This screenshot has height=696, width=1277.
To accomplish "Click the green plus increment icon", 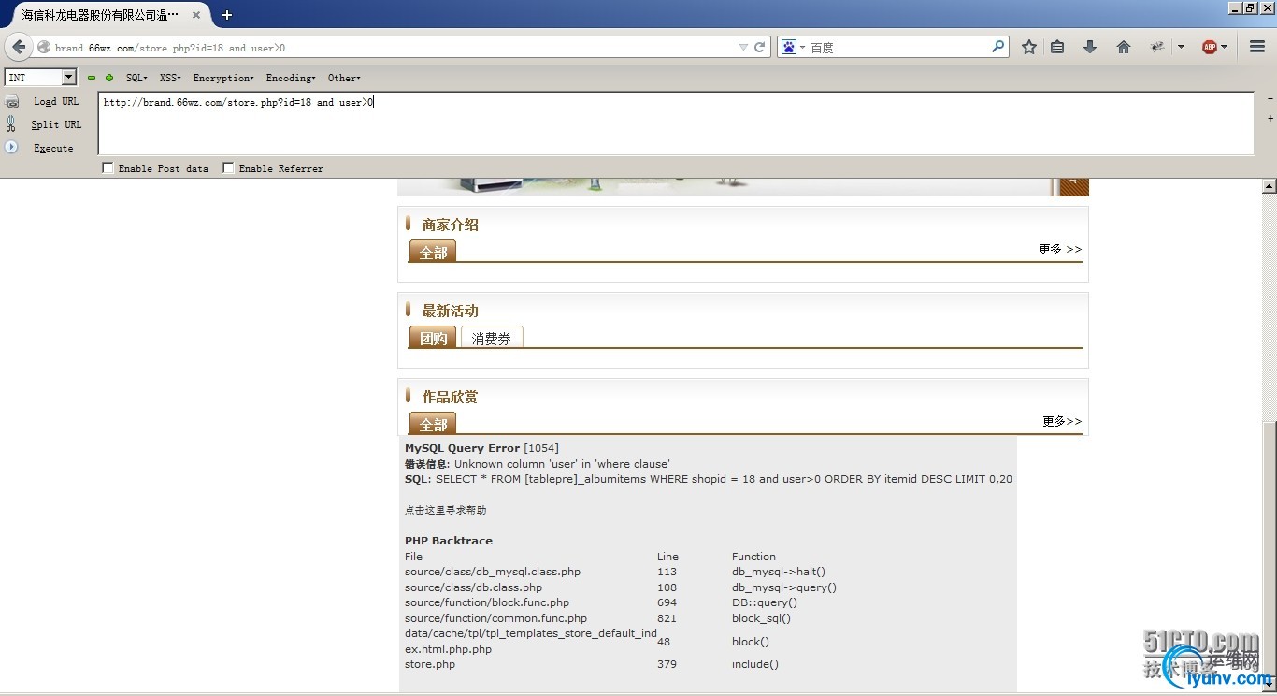I will (109, 78).
